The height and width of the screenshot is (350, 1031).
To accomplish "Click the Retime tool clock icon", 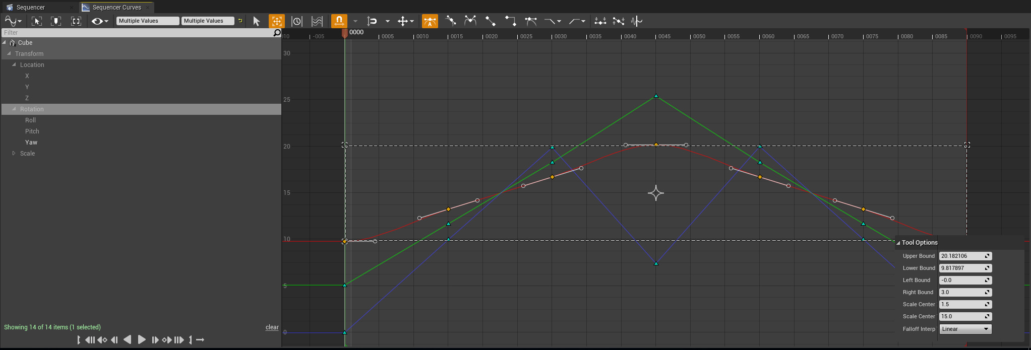I will pos(297,21).
